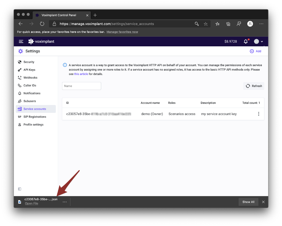Viewport: 282px width, 226px height.
Task: Refresh the service accounts list
Action: click(254, 86)
